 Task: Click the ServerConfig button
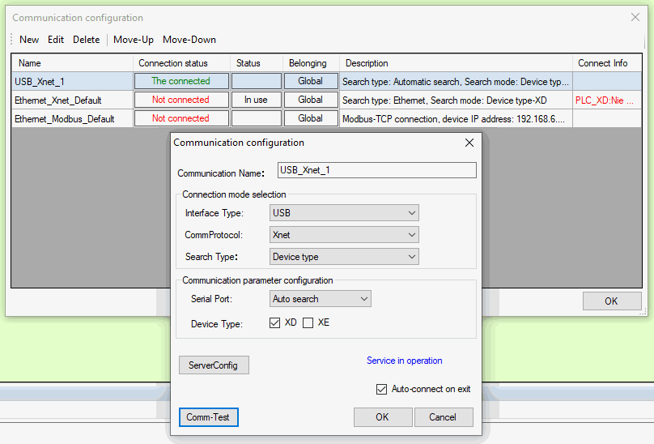pos(214,365)
